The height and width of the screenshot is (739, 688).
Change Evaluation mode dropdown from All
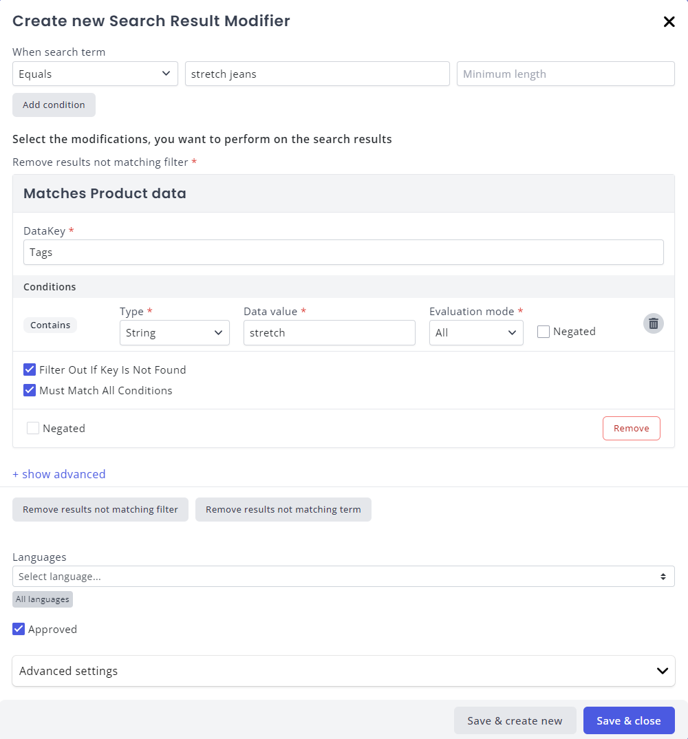pos(476,332)
